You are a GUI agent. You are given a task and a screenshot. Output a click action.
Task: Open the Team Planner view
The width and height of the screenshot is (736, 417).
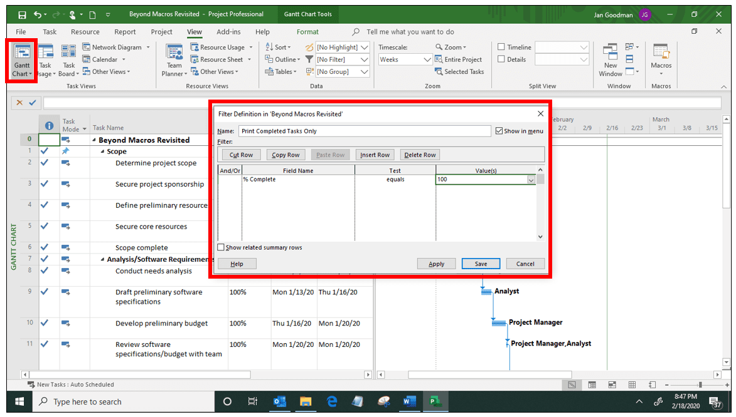(174, 61)
